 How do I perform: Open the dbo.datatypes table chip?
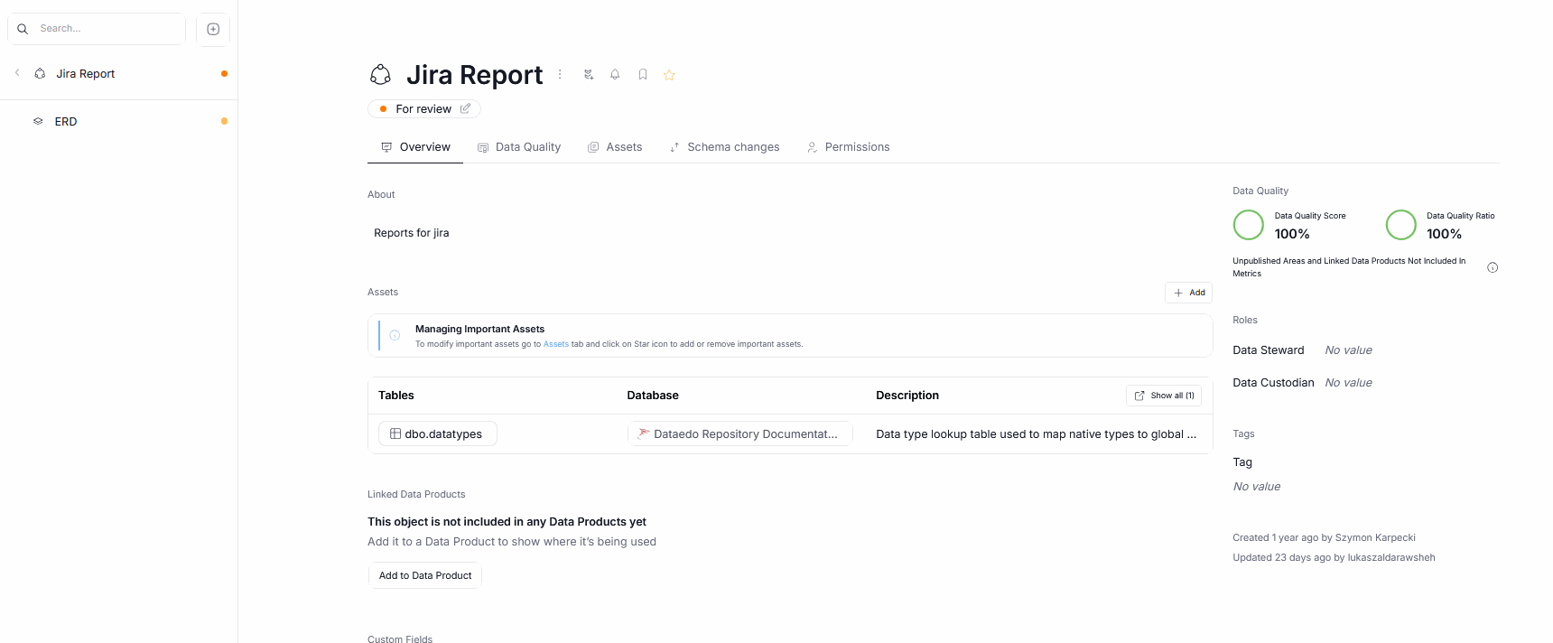coord(437,434)
